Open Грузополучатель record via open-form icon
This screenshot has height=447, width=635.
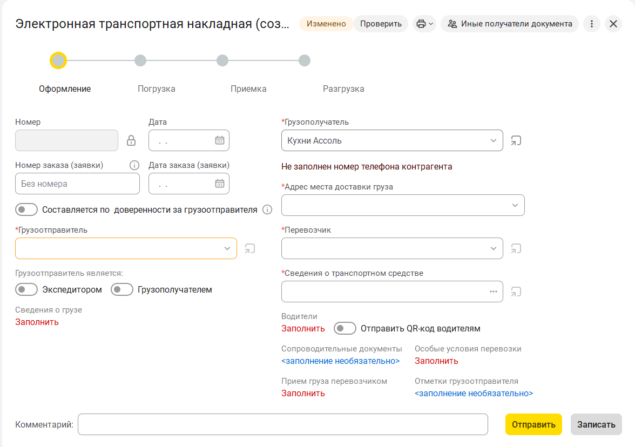click(516, 140)
